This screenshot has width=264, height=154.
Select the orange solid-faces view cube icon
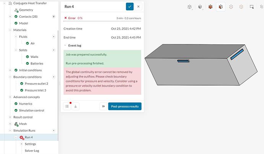[210, 7]
